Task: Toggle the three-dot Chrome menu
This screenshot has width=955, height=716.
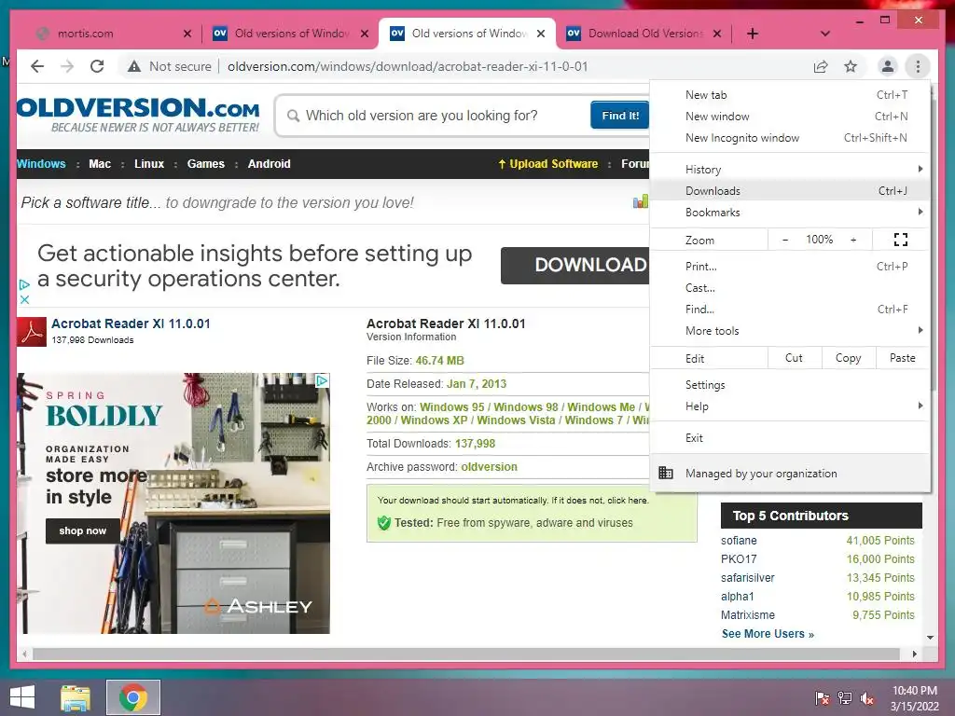Action: (918, 66)
